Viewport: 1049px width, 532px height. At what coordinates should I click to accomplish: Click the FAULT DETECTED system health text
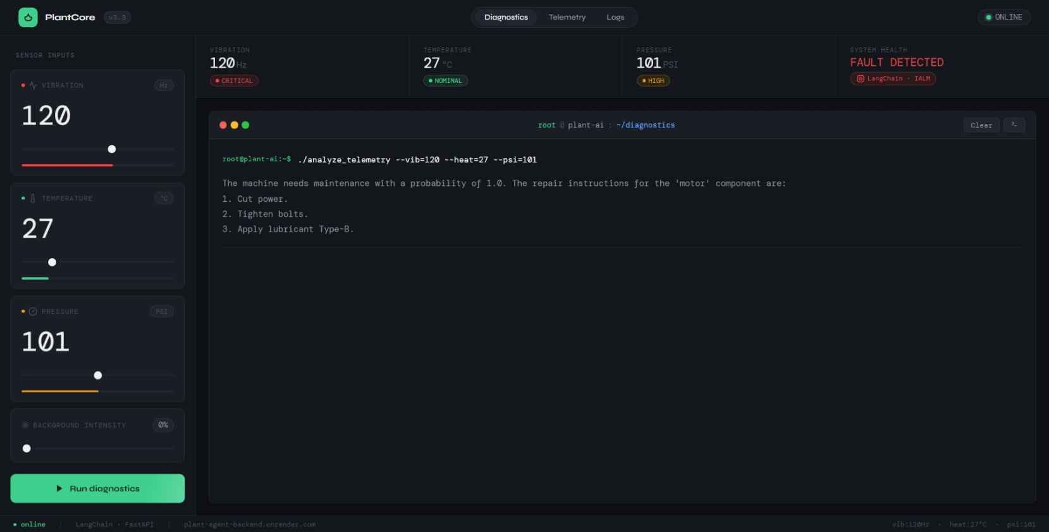point(897,63)
